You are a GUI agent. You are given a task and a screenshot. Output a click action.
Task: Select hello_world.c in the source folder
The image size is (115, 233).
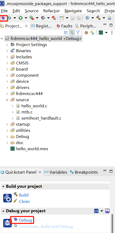click(x=34, y=106)
